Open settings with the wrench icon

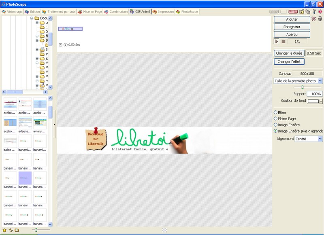[314, 12]
